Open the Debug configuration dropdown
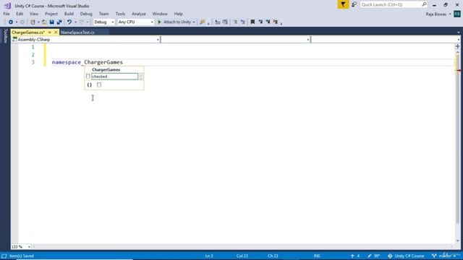 pyautogui.click(x=104, y=22)
